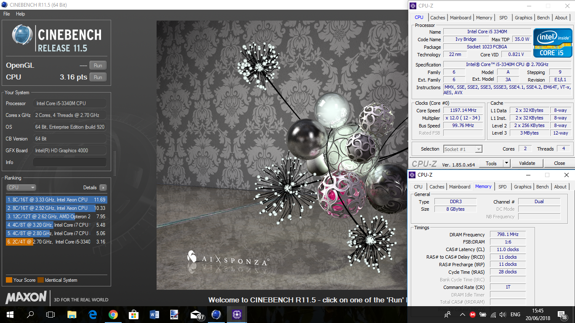Switch to the Cinebench taskbar icon
The height and width of the screenshot is (323, 575).
tap(216, 314)
